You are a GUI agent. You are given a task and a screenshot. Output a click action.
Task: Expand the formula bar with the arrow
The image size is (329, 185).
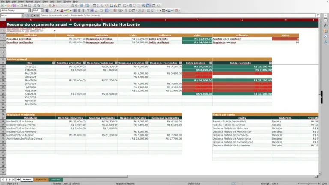click(x=318, y=15)
